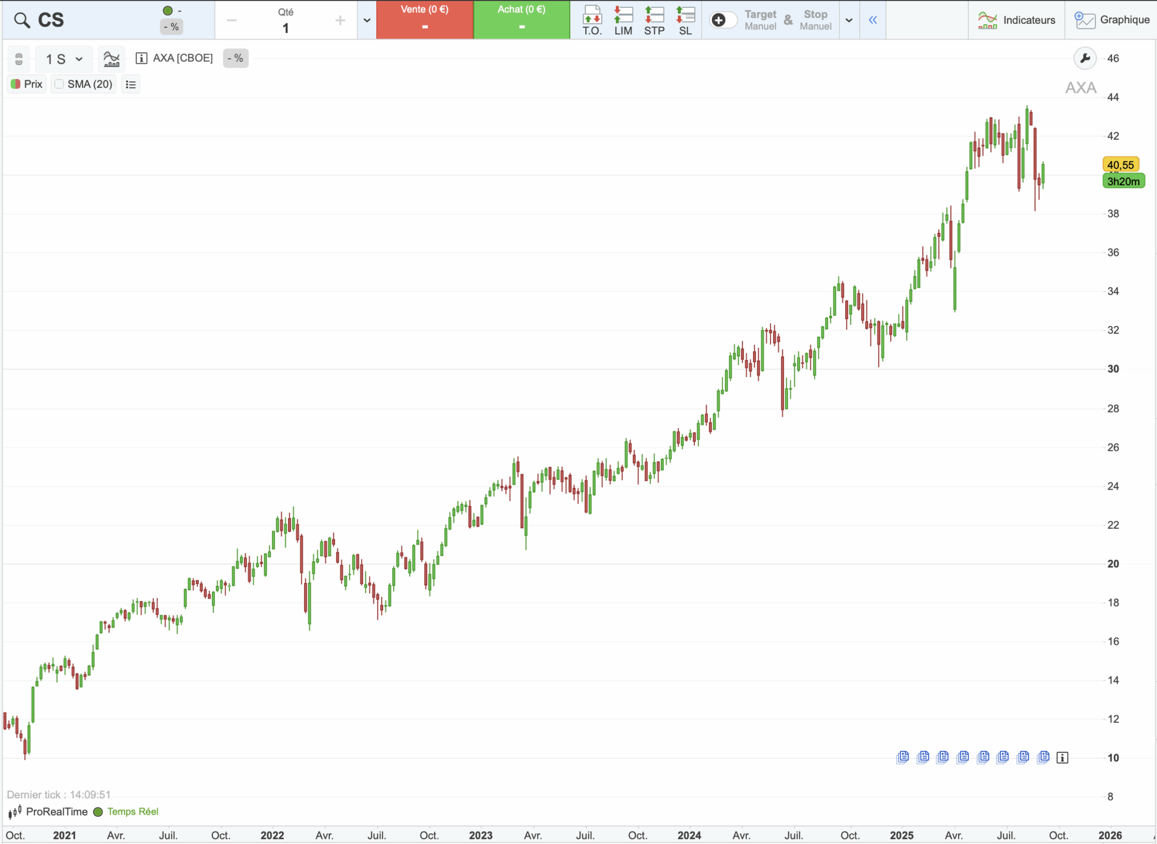
Task: Click the chart style selector icon
Action: tap(111, 58)
